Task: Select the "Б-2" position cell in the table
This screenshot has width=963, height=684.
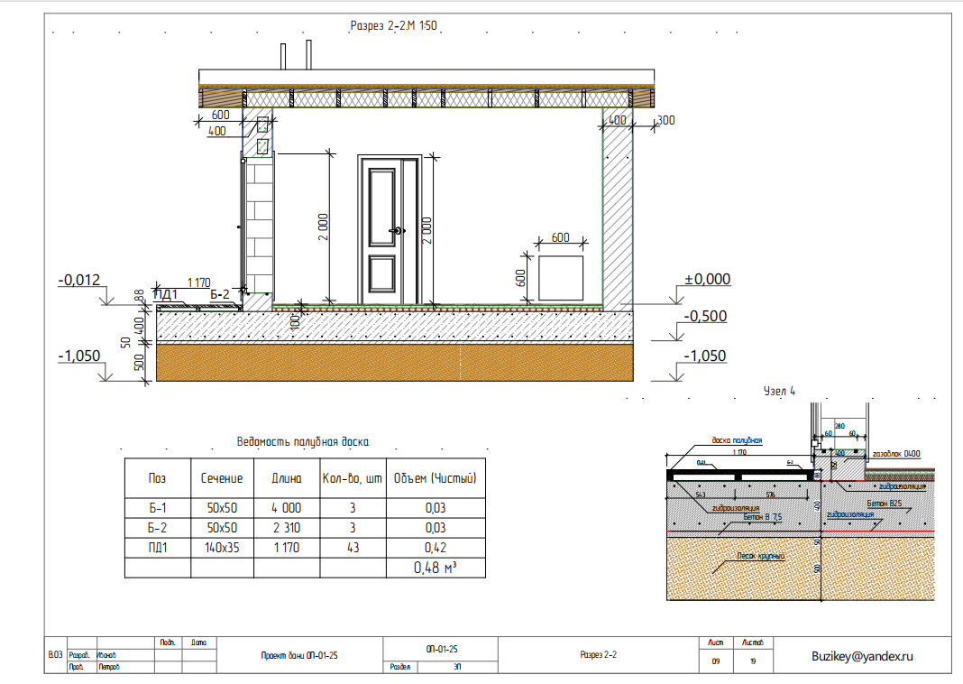Action: (157, 528)
